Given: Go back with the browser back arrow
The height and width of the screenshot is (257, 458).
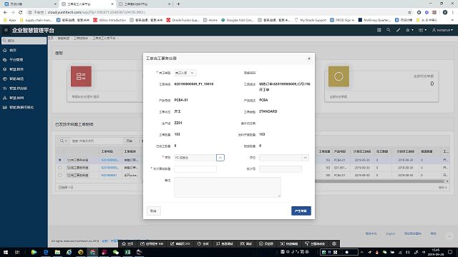Looking at the screenshot, I should click(x=5, y=12).
